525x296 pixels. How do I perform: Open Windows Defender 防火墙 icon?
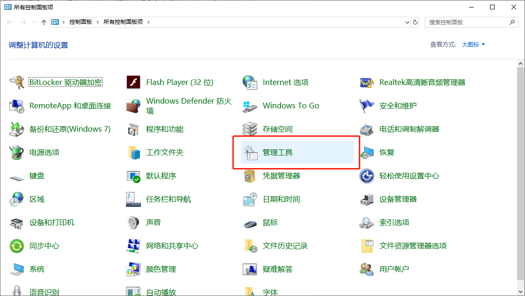[133, 106]
